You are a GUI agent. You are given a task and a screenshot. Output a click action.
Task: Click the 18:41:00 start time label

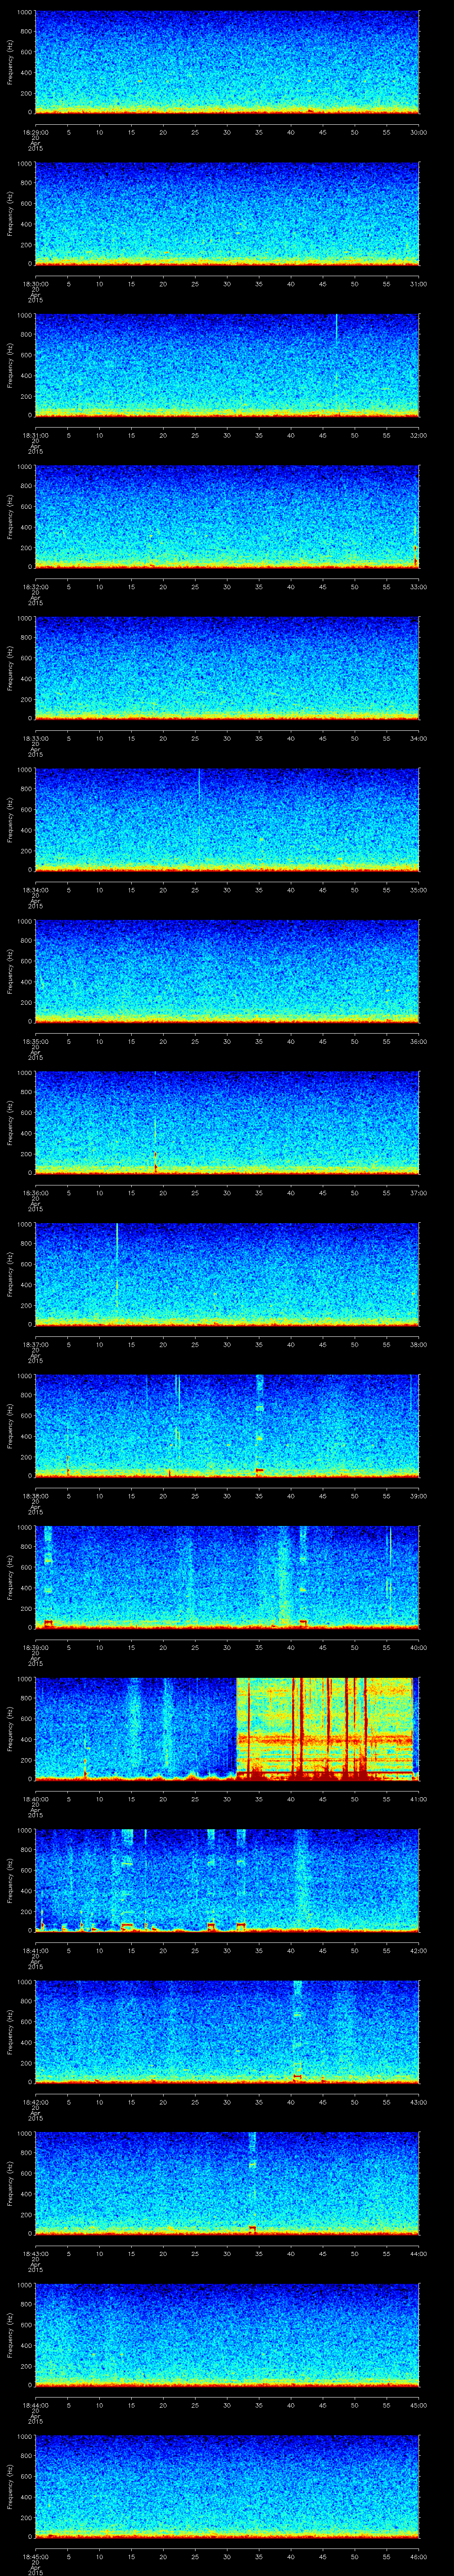click(x=35, y=1950)
